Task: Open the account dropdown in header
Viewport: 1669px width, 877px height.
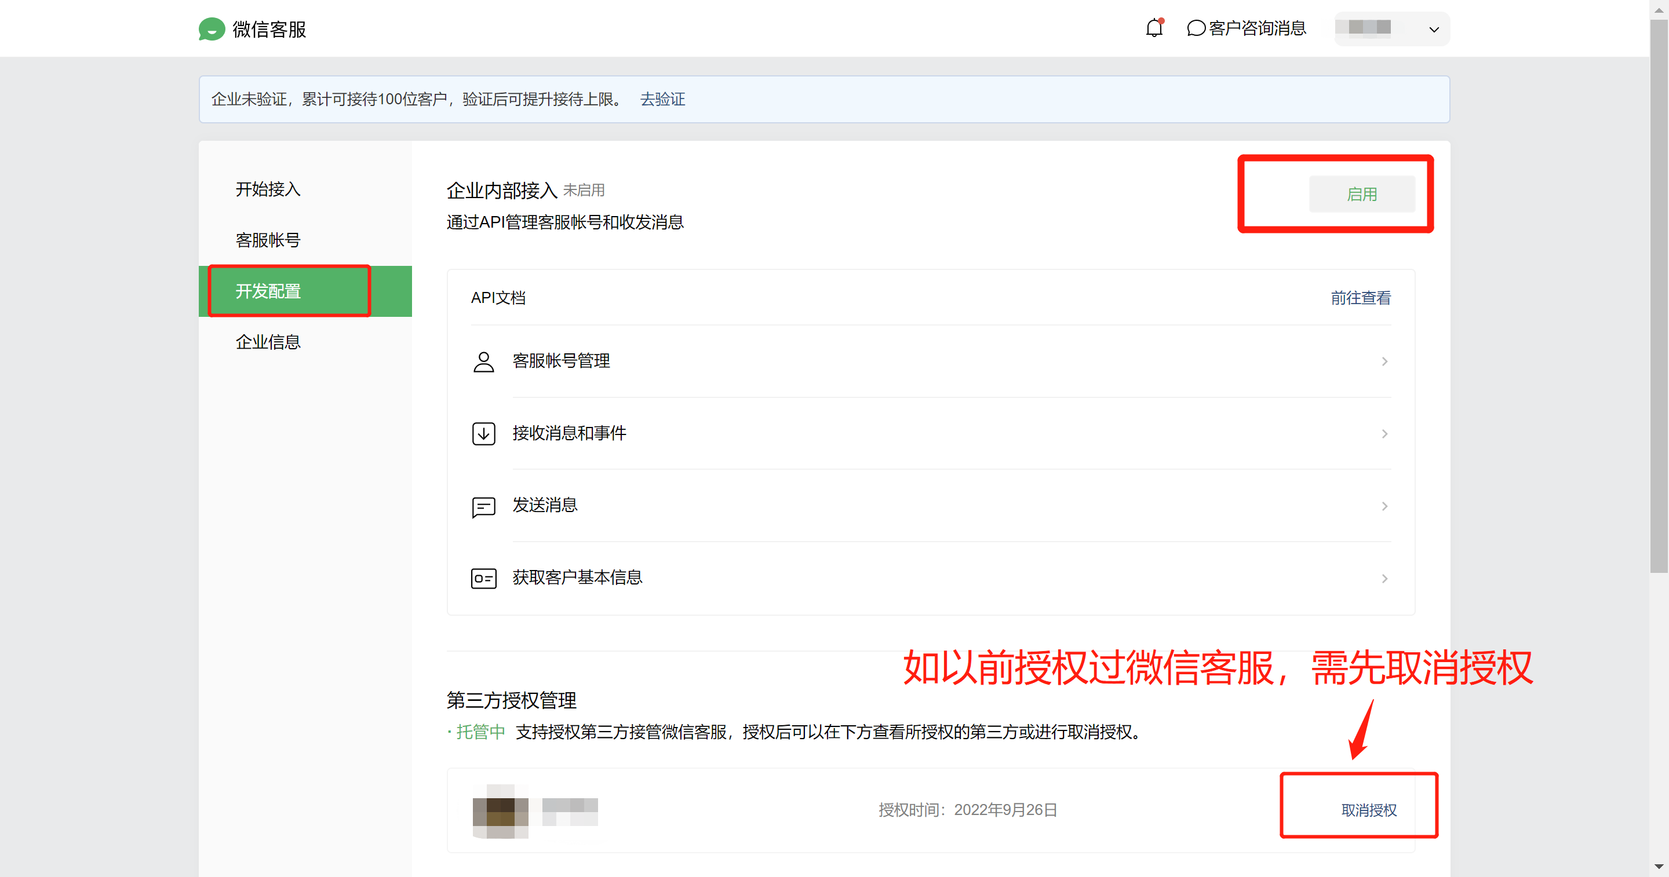Action: pyautogui.click(x=1433, y=29)
